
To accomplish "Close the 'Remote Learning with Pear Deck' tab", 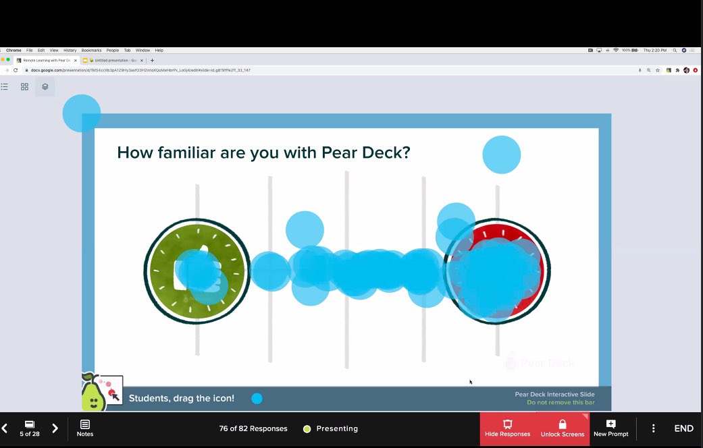I will click(x=76, y=60).
